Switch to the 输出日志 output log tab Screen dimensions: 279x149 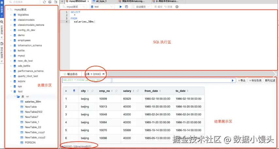click(71, 74)
